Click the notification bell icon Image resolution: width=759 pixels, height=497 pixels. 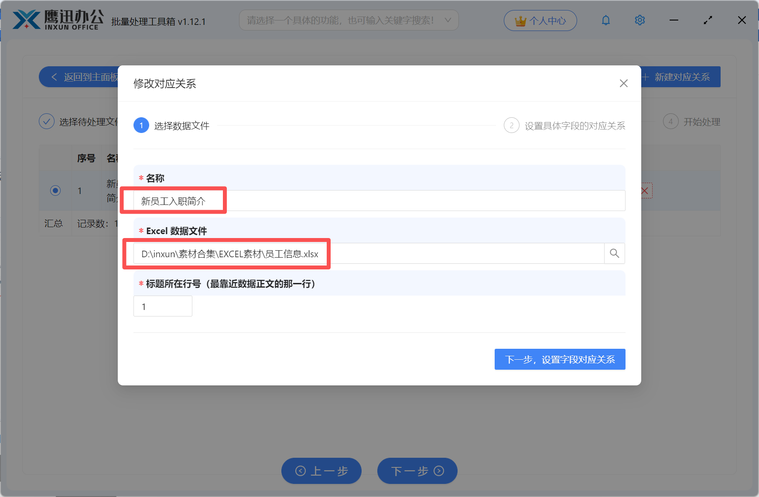point(605,20)
